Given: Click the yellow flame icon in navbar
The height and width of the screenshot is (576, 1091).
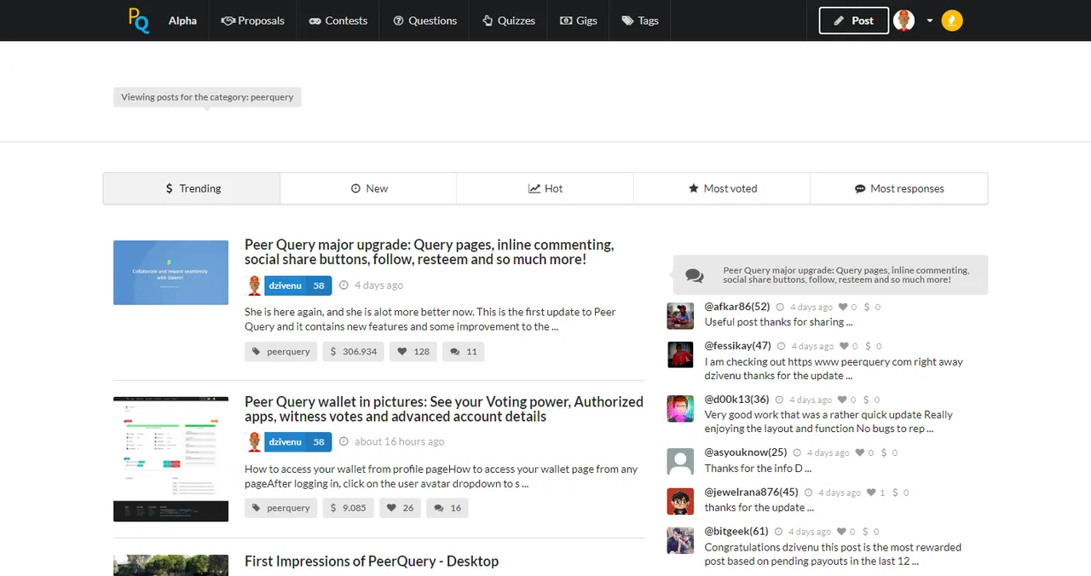Looking at the screenshot, I should coord(952,20).
